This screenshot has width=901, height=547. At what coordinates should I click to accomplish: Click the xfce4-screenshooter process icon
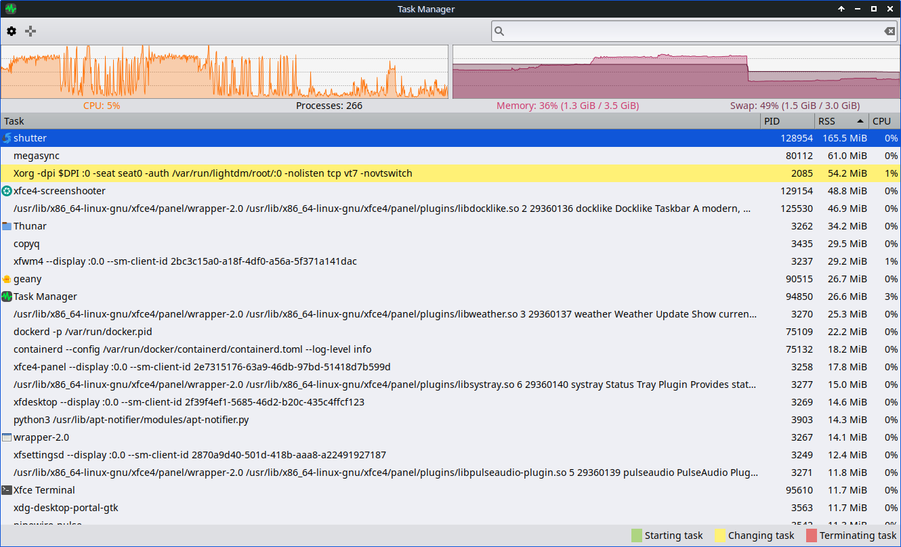[x=7, y=191]
